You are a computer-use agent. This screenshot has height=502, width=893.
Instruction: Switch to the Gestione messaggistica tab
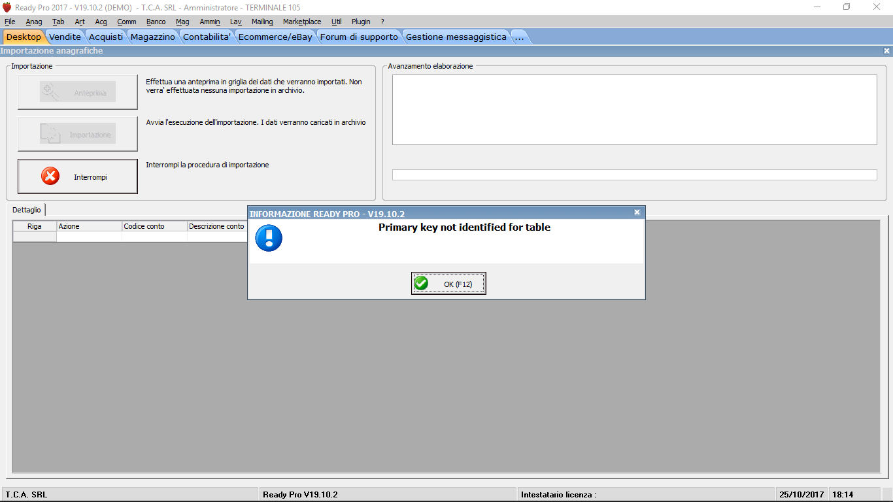(456, 37)
